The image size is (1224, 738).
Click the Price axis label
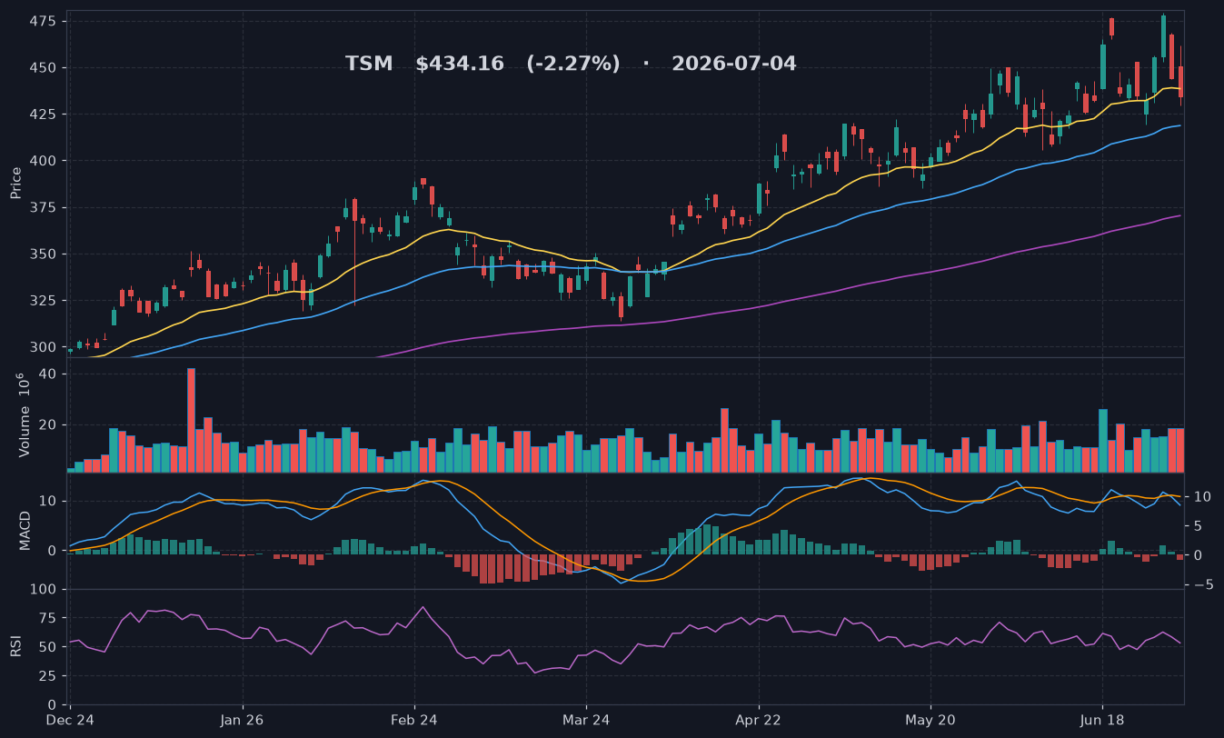point(16,183)
